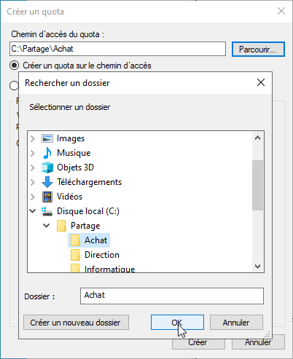Select the Images folder icon
Image resolution: width=293 pixels, height=359 pixels.
(47, 138)
